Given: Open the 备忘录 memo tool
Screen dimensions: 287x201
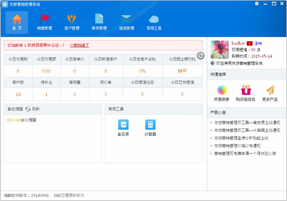Looking at the screenshot, I should tap(123, 128).
